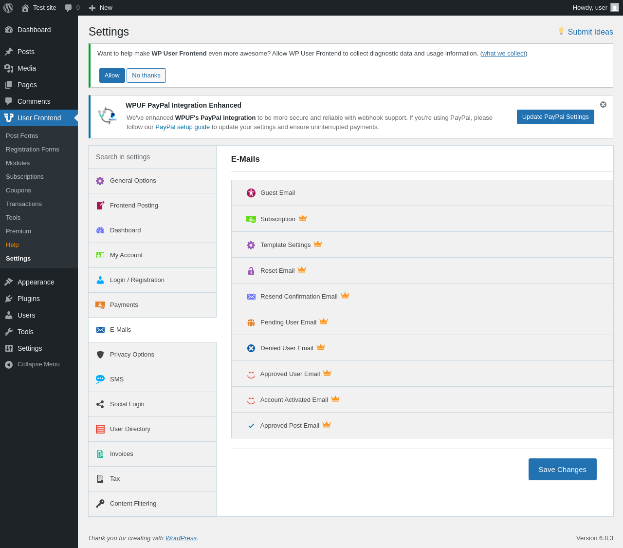Click the Privacy Options shield icon
The image size is (623, 548).
pyautogui.click(x=100, y=355)
